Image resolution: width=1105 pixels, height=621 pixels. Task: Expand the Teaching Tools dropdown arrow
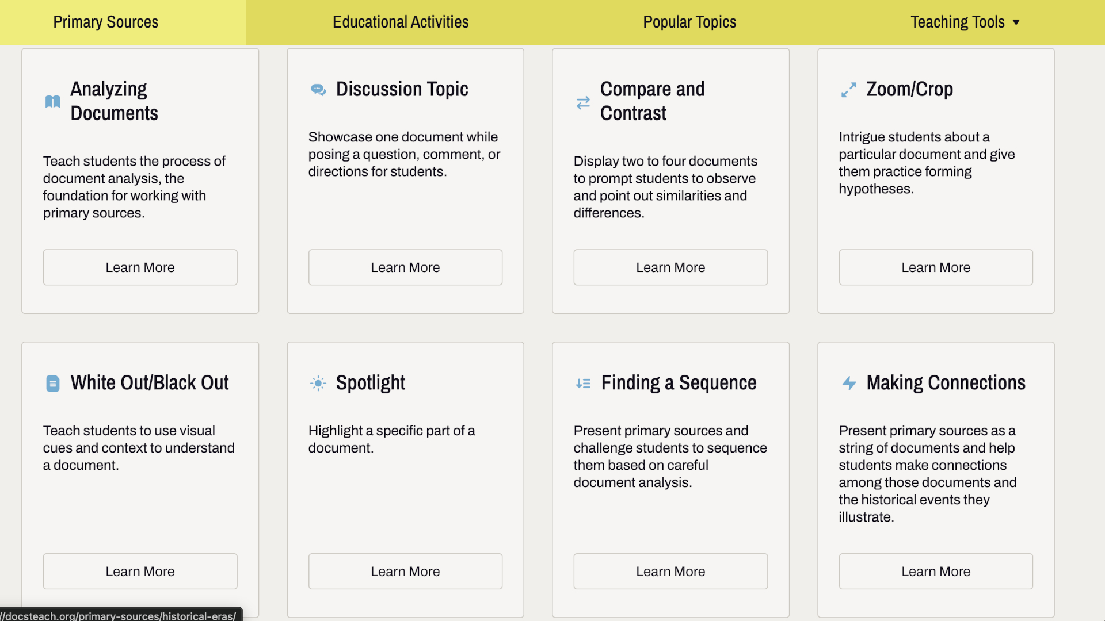coord(1016,22)
